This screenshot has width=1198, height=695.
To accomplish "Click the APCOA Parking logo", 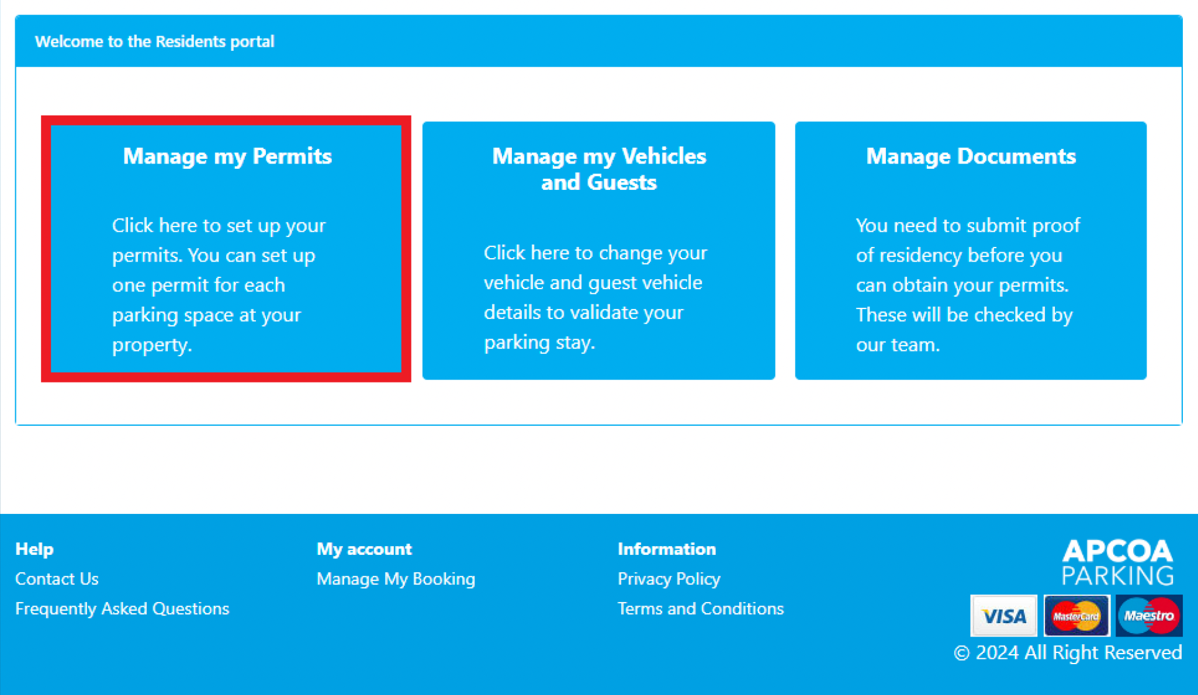I will pos(1117,562).
